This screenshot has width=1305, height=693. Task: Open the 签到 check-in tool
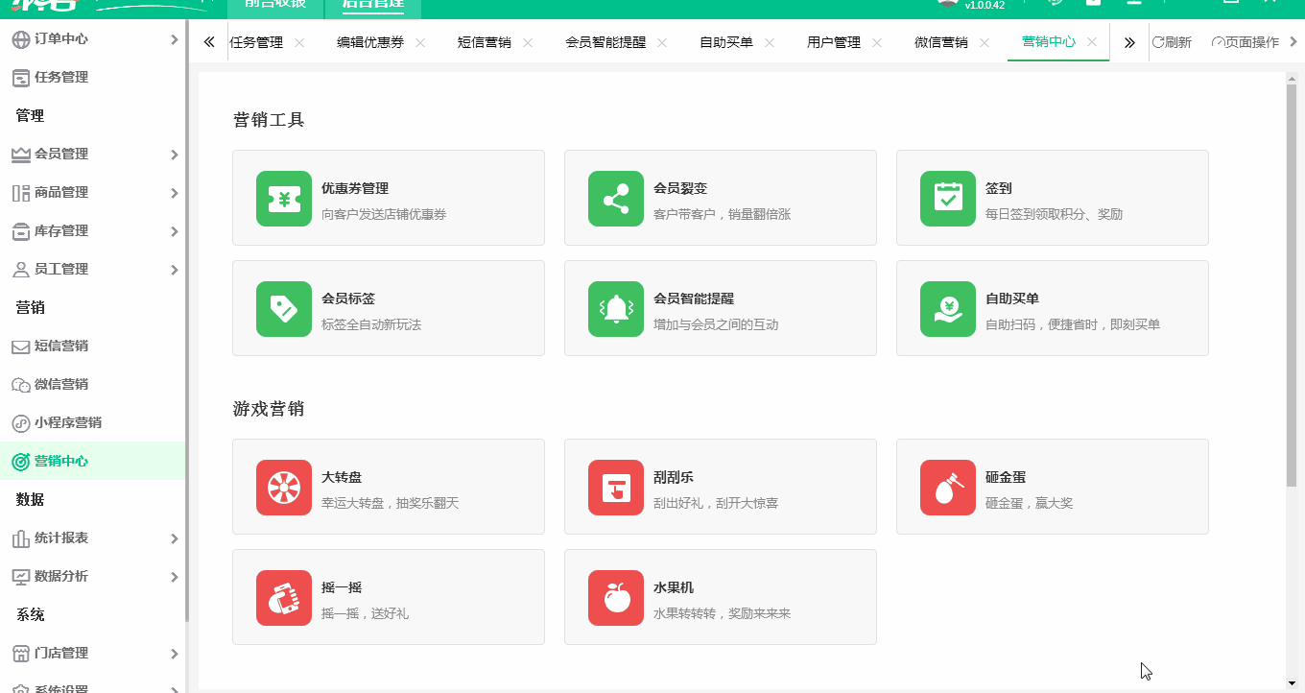tap(947, 198)
